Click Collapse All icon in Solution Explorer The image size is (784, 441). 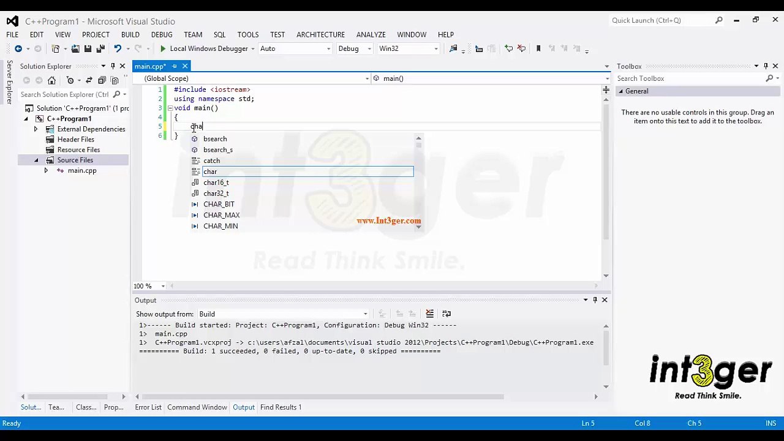(x=102, y=80)
